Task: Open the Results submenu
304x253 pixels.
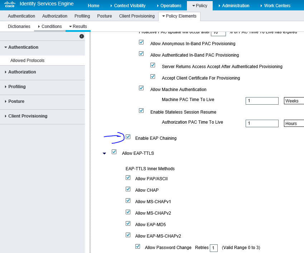Action: (x=78, y=27)
